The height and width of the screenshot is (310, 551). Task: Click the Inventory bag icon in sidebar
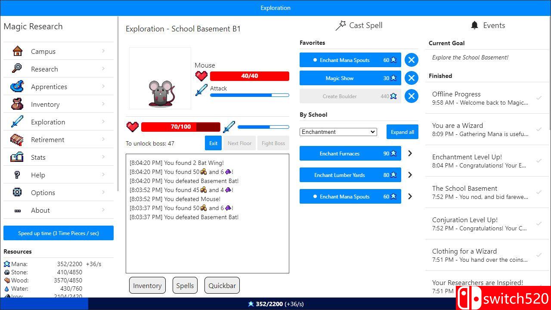click(x=17, y=104)
